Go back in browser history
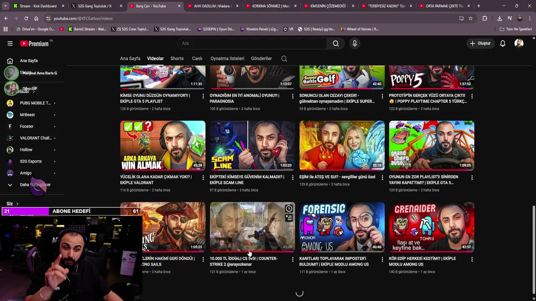Screen dimensions: 536x301 point(6,18)
